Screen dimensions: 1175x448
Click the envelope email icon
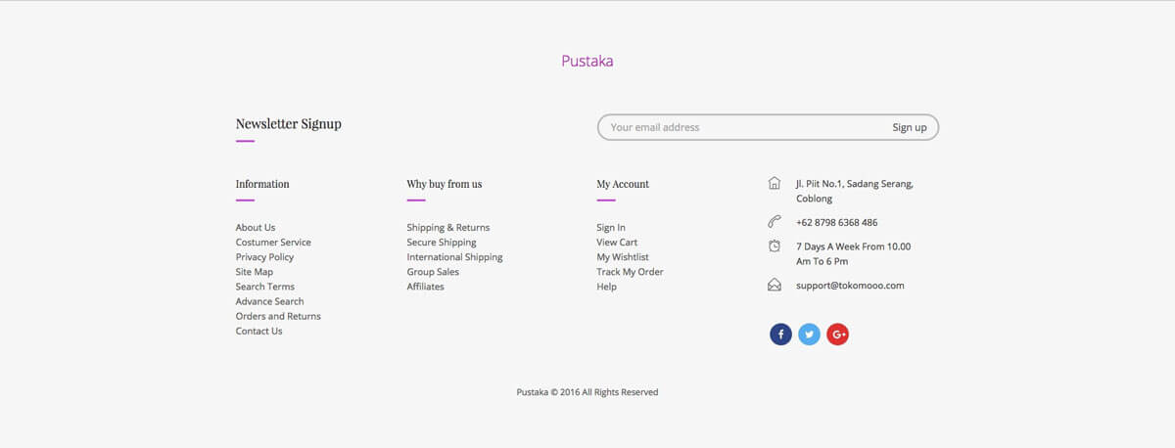click(775, 285)
